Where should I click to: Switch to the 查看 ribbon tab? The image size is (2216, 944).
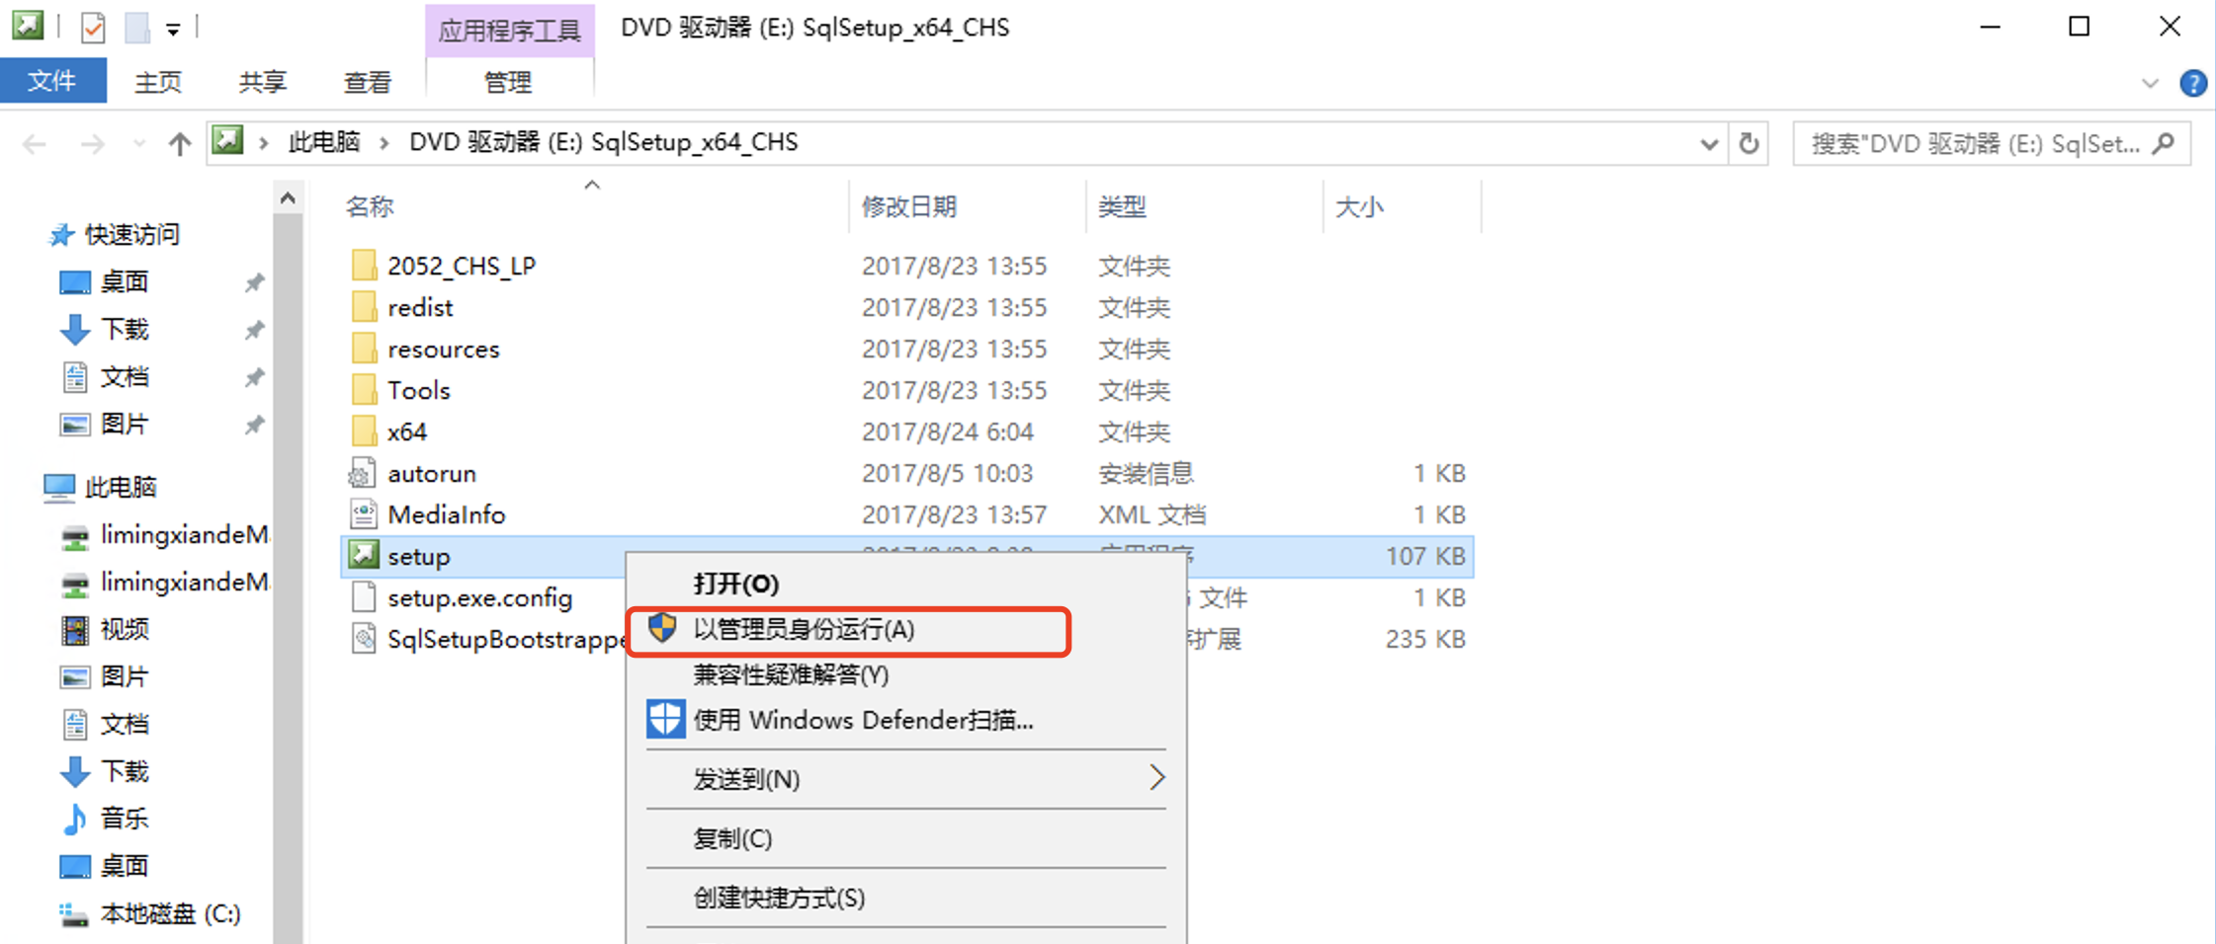[x=367, y=82]
